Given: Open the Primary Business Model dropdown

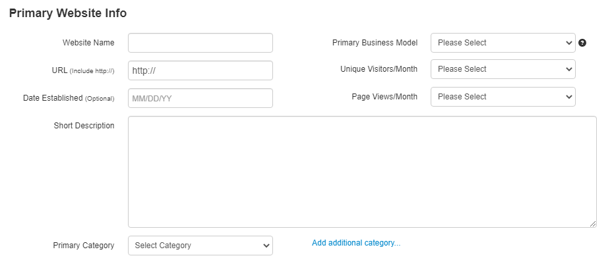Looking at the screenshot, I should coord(503,43).
